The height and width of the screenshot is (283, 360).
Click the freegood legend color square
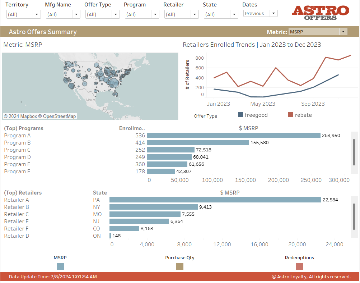[x=241, y=115]
